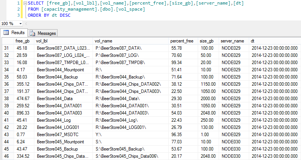Click the Results tab grid icon
The image size is (301, 160).
pos(6,33)
